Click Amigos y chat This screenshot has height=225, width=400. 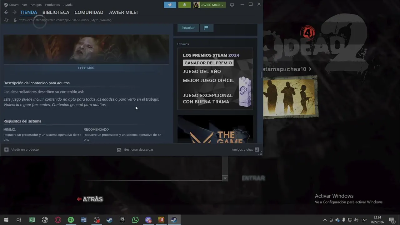[242, 150]
